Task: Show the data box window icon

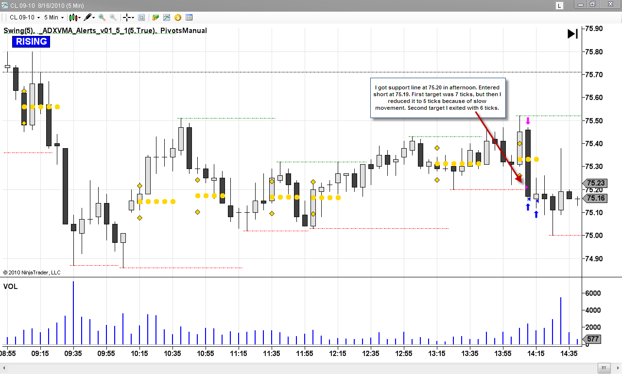Action: pos(141,17)
